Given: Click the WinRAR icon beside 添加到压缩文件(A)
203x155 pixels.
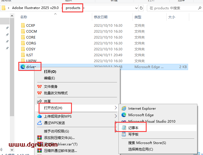Looking at the screenshot, I should pyautogui.click(x=39, y=138).
